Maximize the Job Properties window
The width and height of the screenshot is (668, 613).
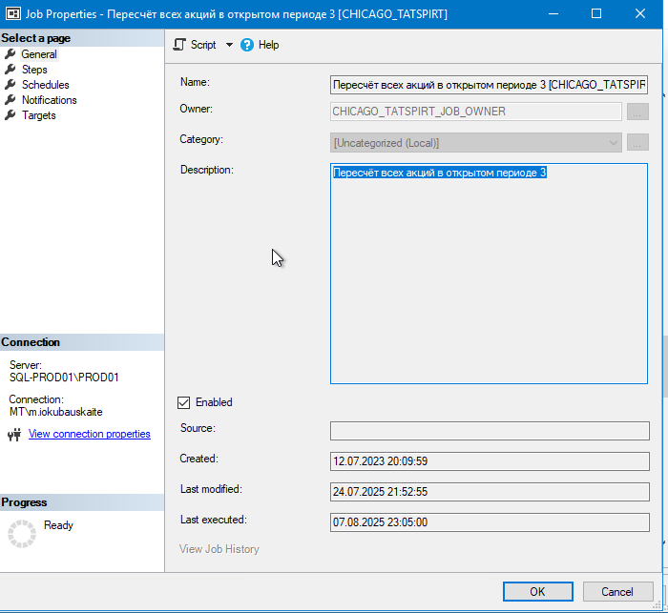tap(596, 13)
